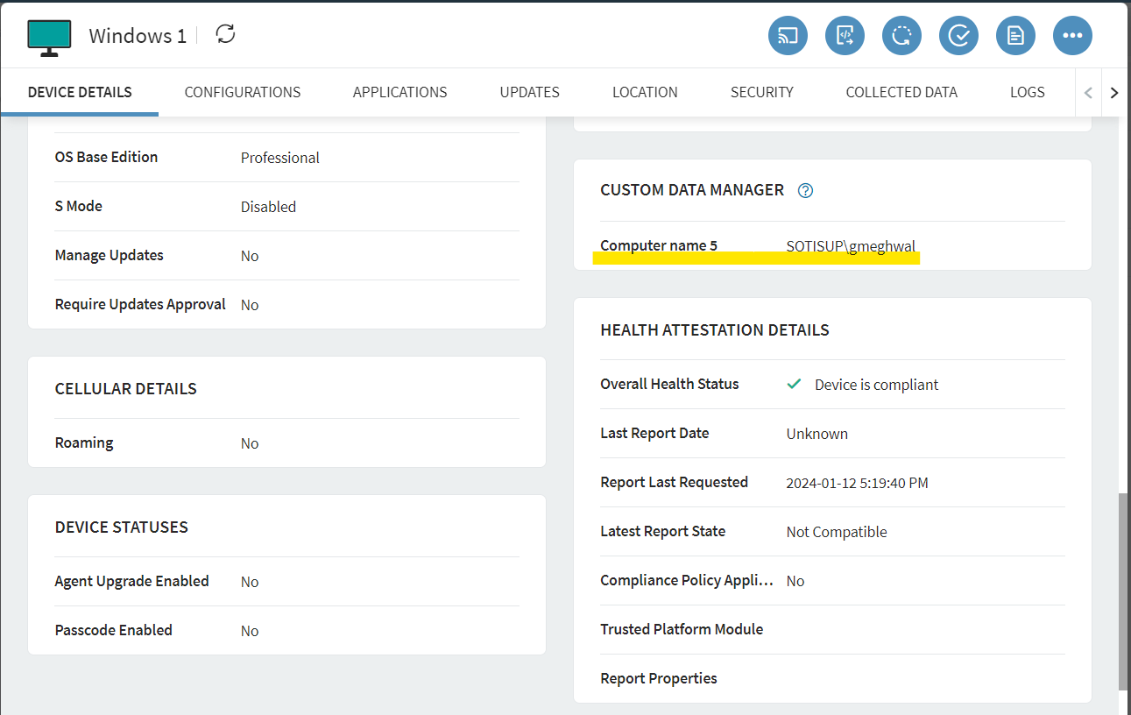Start remote control with the cast screen icon

(x=788, y=36)
